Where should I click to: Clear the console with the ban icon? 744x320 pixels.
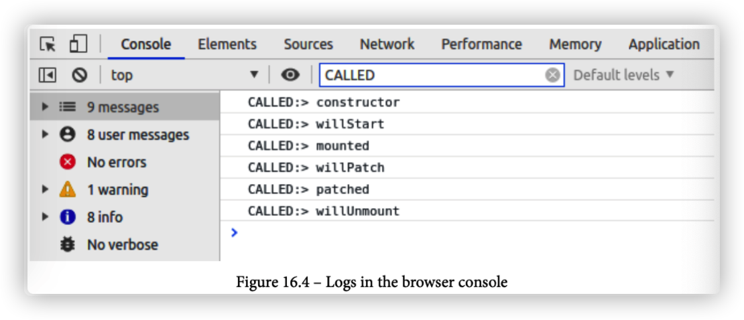click(x=79, y=75)
